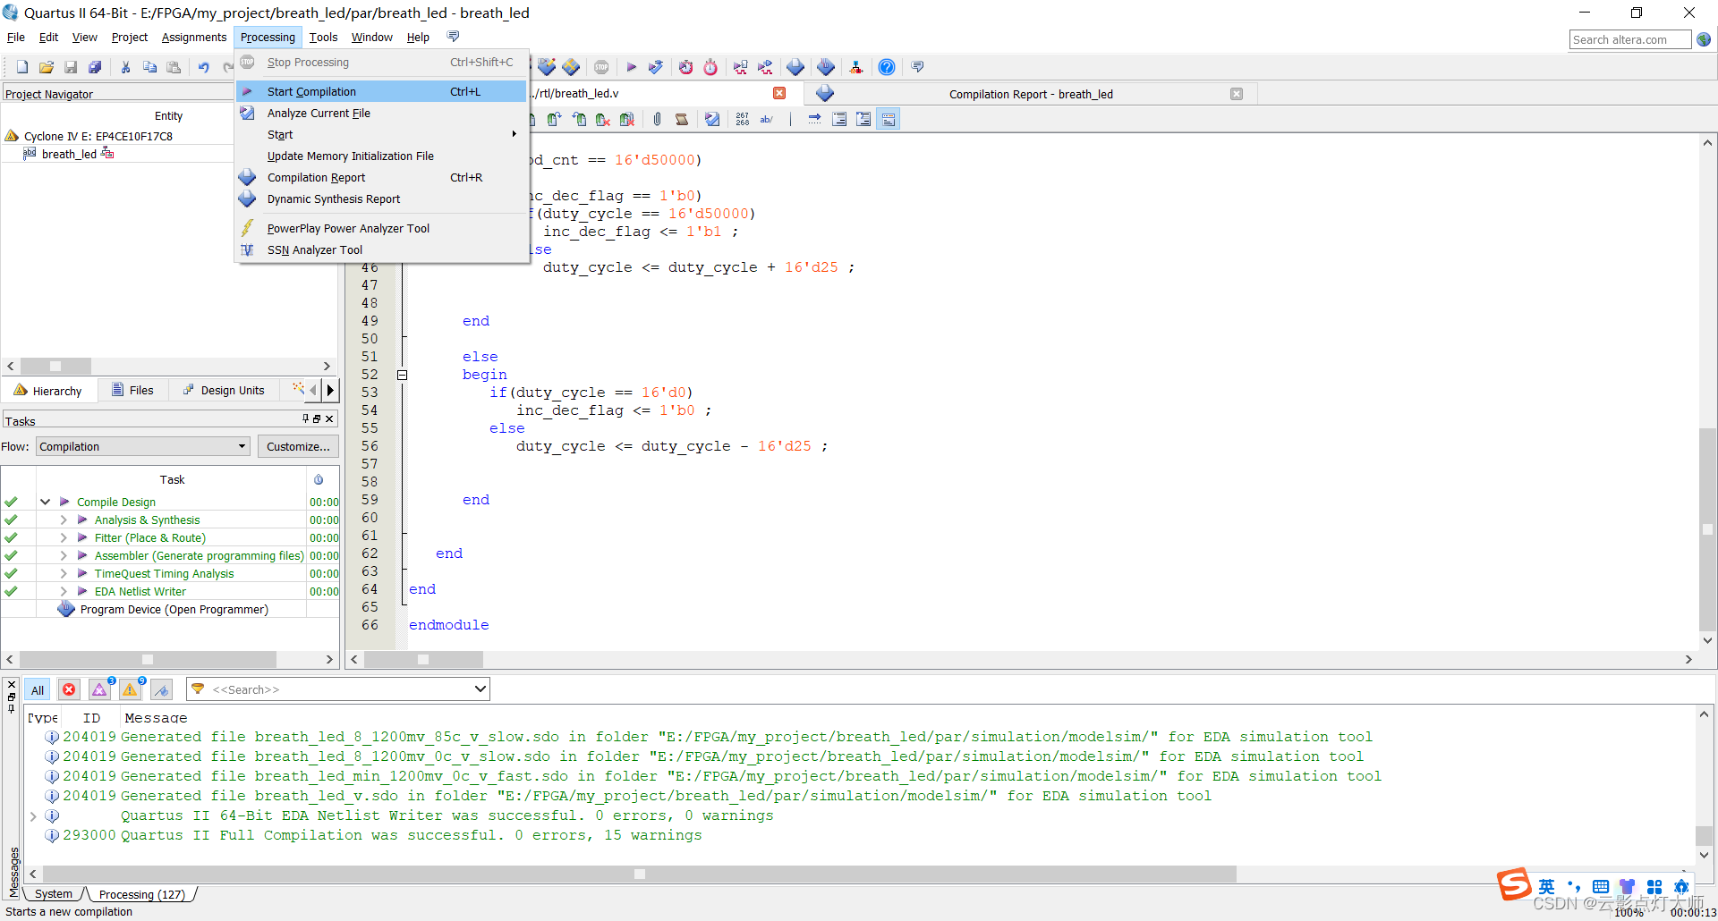Screen dimensions: 1718x921
Task: Click the editor vertical scrollbar thumb
Action: [x=1708, y=529]
